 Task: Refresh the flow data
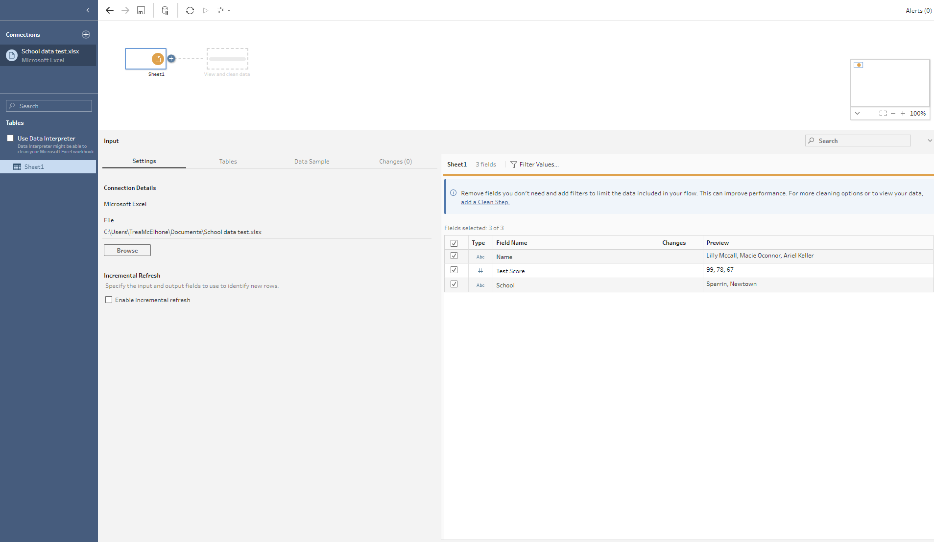point(190,10)
